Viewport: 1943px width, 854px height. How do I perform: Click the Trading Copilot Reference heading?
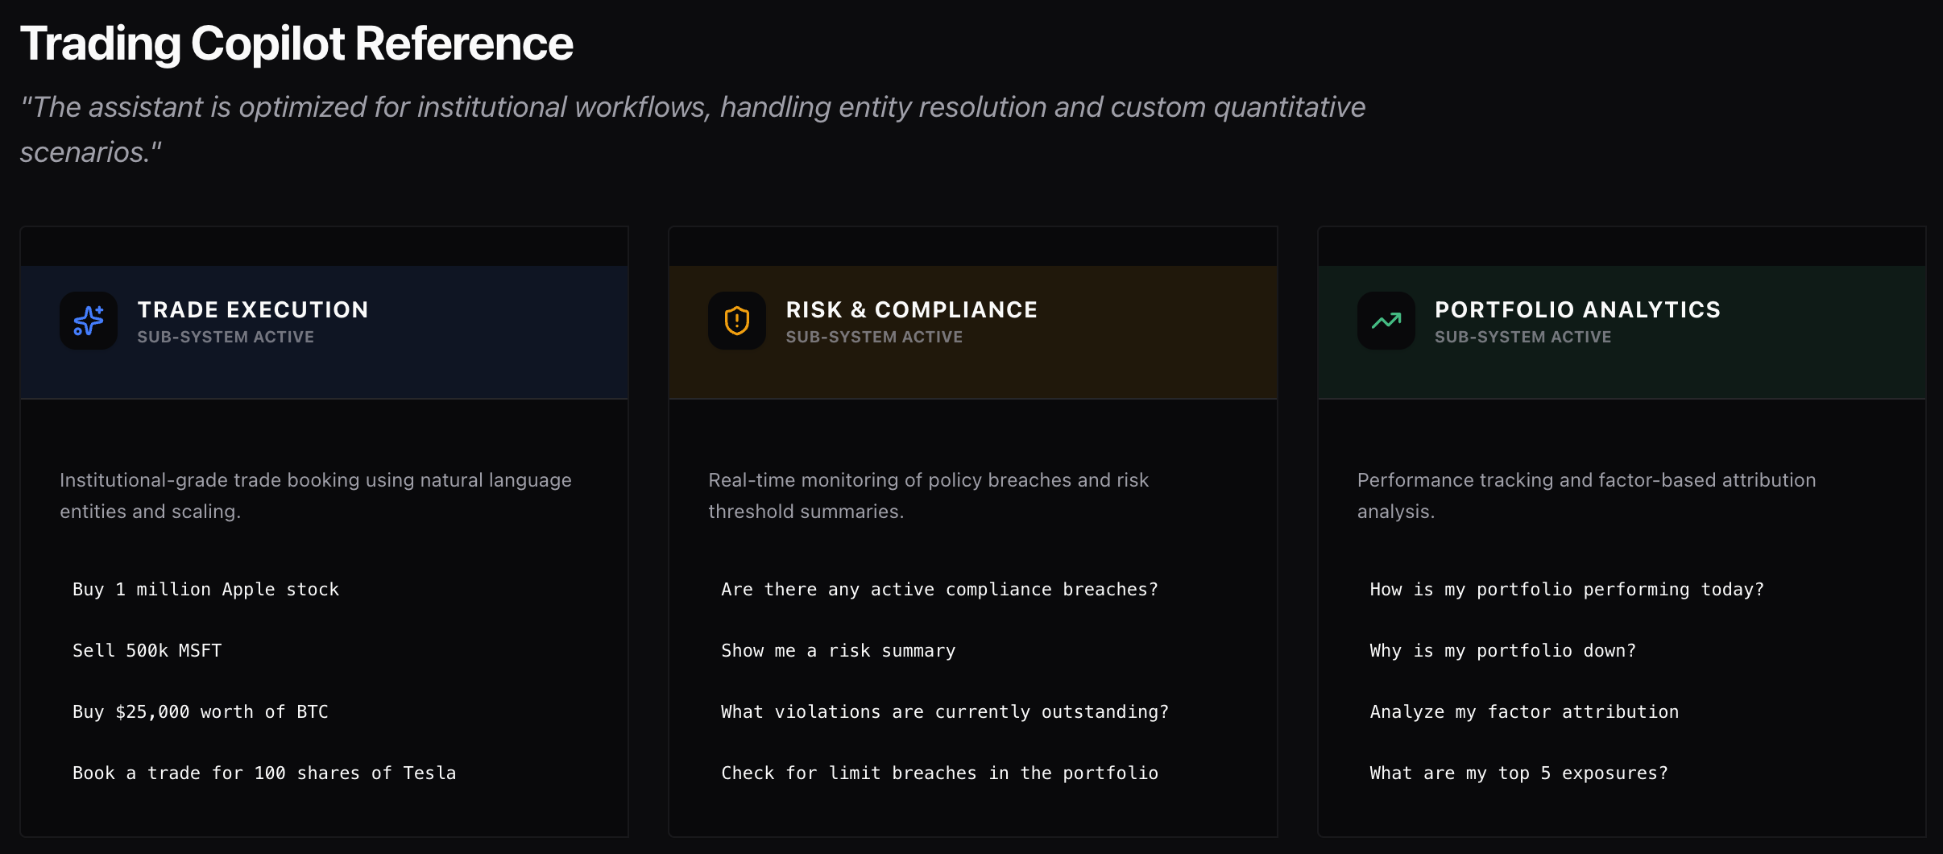click(296, 44)
